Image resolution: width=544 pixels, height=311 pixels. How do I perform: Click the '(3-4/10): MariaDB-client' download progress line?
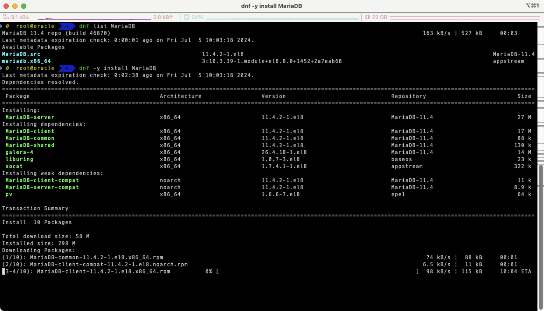coord(86,272)
